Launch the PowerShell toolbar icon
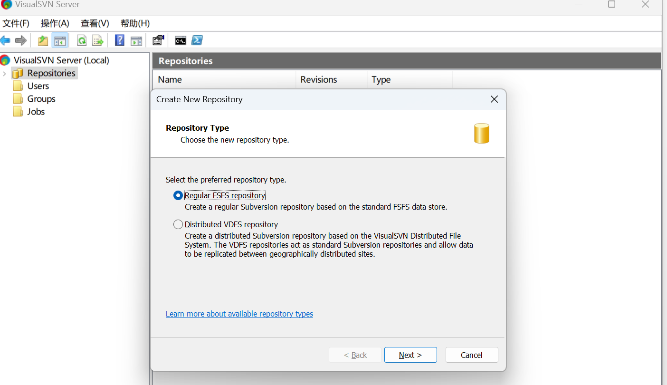This screenshot has width=667, height=385. [x=197, y=41]
